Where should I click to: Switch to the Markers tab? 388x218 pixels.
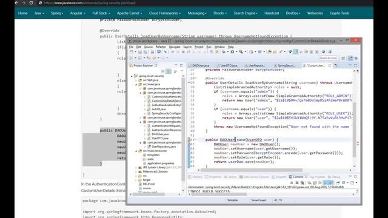click(x=195, y=177)
